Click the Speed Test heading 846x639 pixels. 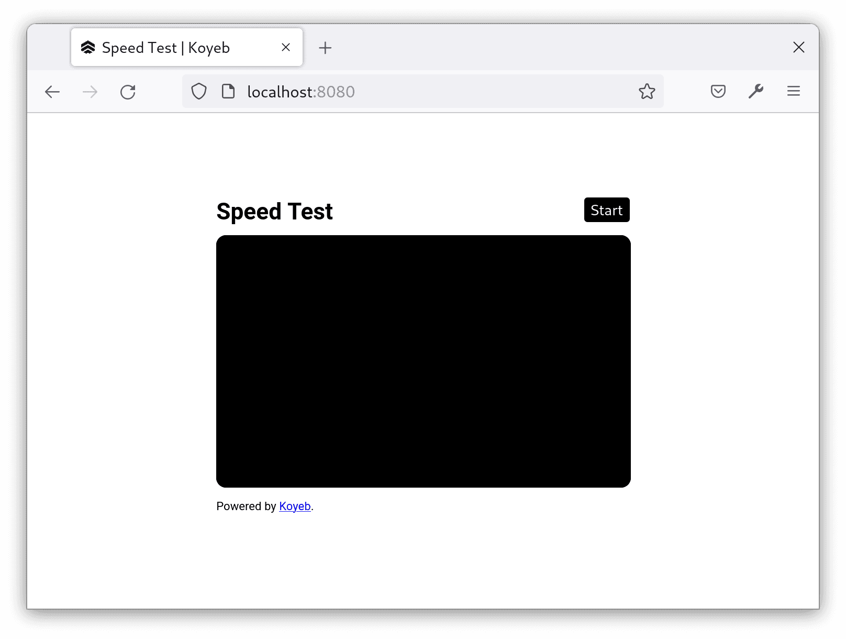pyautogui.click(x=274, y=212)
